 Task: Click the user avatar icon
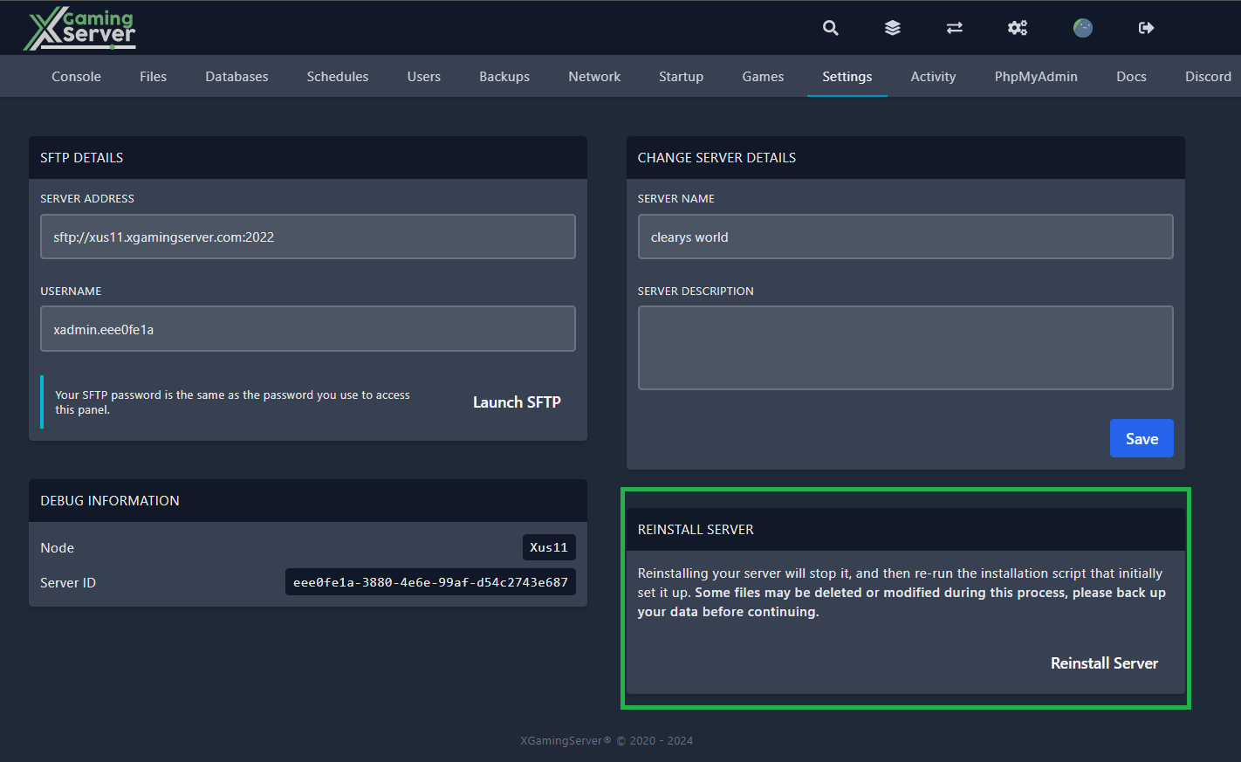1082,27
